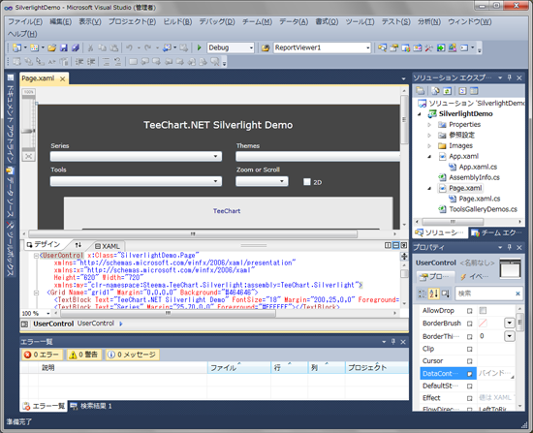533x433 pixels.
Task: Switch to the イベント tab in Properties
Action: 475,277
